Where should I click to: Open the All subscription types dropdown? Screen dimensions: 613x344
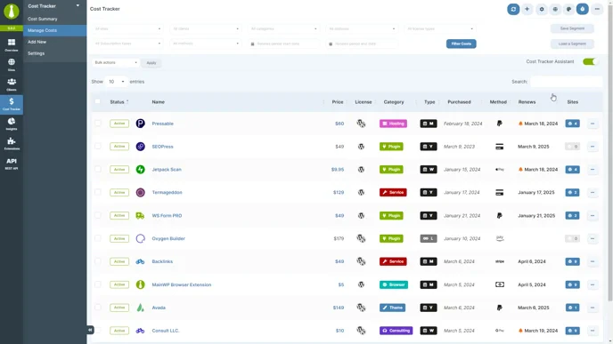click(x=127, y=44)
